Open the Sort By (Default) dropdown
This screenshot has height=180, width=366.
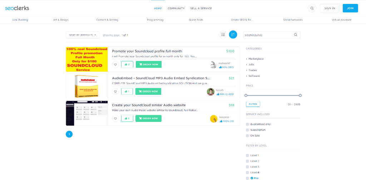[x=83, y=35]
